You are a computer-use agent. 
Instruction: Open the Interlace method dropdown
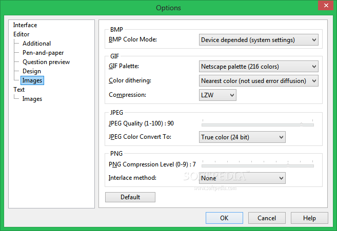pos(242,178)
